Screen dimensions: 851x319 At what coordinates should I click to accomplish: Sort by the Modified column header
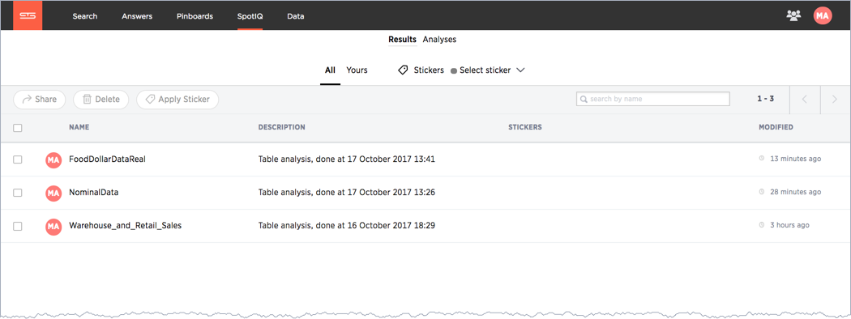(x=776, y=127)
